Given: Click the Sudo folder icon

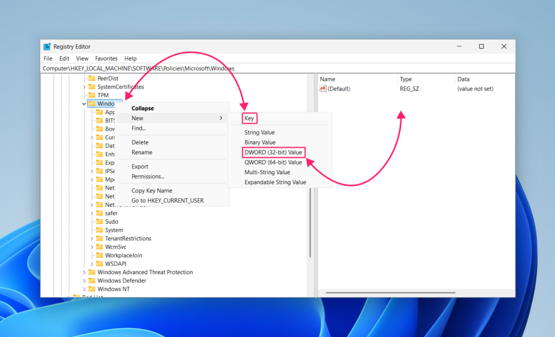Looking at the screenshot, I should 100,221.
